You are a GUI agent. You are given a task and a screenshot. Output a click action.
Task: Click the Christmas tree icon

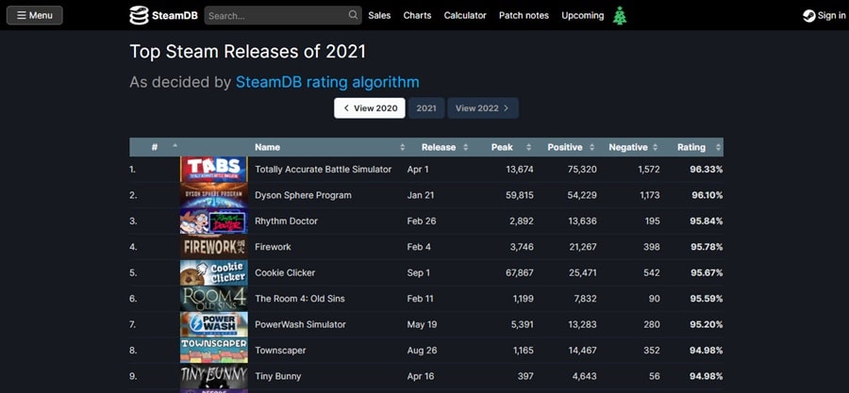(620, 15)
